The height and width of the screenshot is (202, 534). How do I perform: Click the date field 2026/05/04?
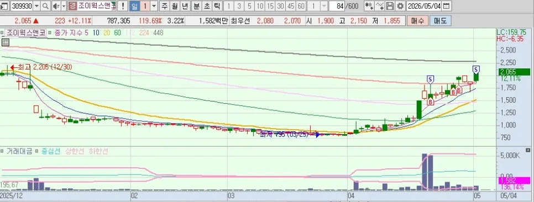point(424,6)
